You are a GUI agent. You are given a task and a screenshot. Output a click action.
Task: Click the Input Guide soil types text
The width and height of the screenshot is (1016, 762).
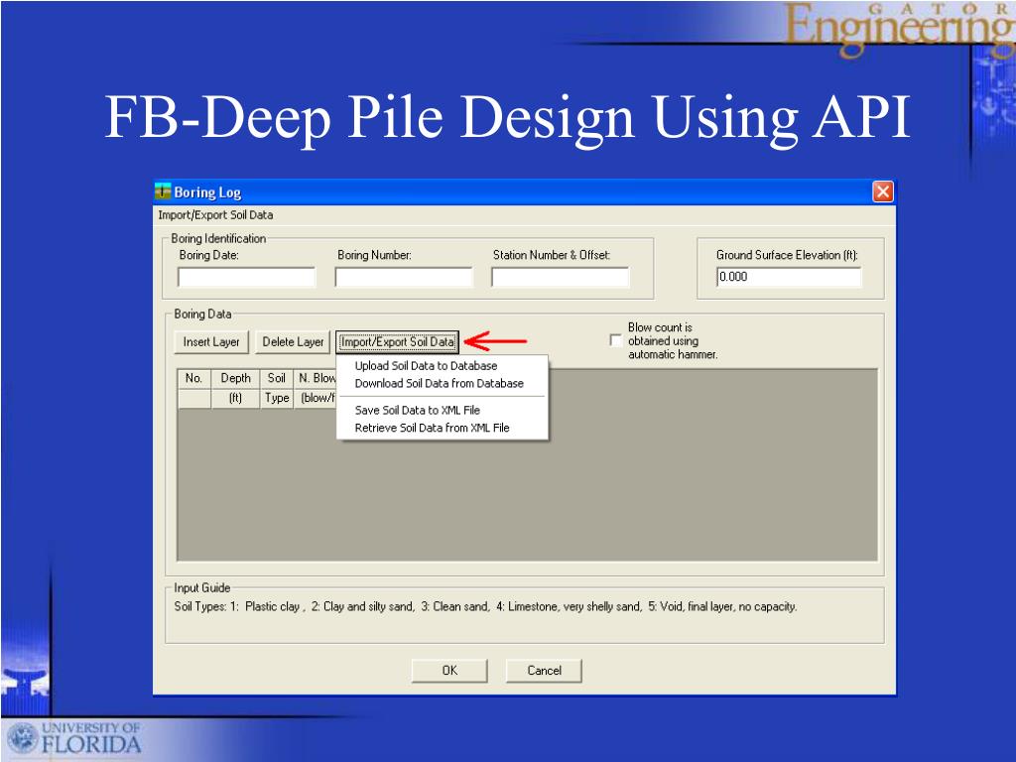485,607
